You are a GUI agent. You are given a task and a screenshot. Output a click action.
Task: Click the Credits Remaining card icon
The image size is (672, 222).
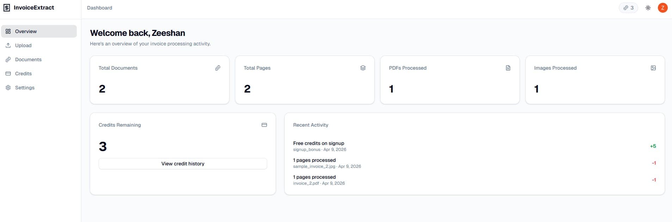(x=264, y=125)
